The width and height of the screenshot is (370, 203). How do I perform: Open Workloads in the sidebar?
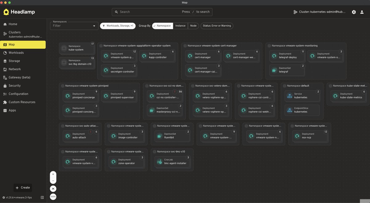[23, 53]
